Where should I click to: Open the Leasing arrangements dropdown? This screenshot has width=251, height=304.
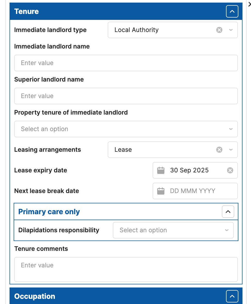tap(231, 150)
